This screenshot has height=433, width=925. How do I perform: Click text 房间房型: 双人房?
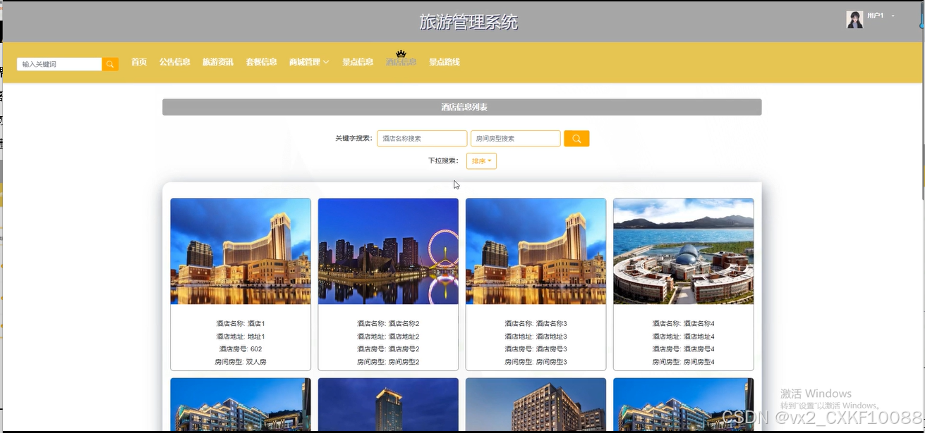pos(241,362)
